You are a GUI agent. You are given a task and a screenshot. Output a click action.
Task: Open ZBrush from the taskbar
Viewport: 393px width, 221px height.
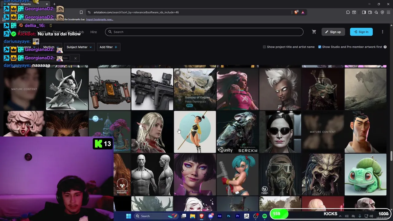coord(247,216)
